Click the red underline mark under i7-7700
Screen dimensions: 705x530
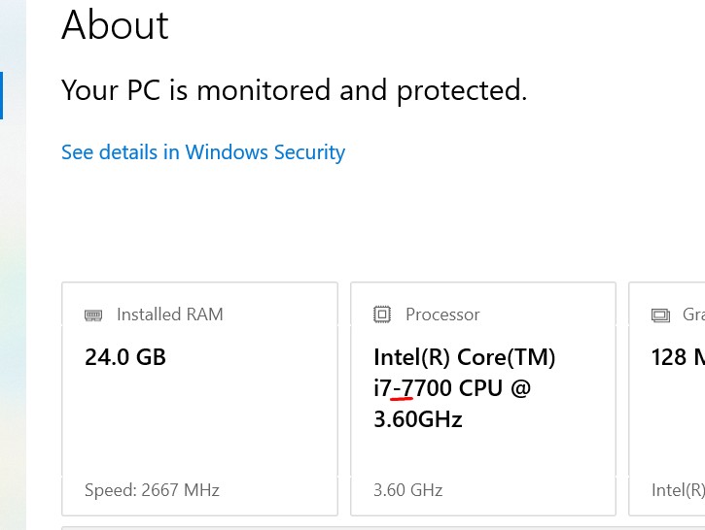click(x=402, y=398)
